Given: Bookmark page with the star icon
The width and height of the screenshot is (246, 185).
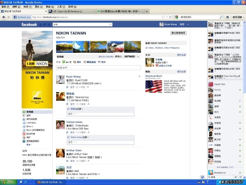Looking at the screenshot, I should click(163, 17).
